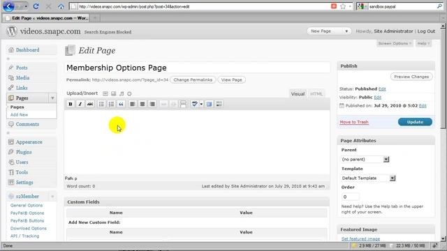Open a new browser tab
This screenshot has height=251, width=447.
(95, 18)
